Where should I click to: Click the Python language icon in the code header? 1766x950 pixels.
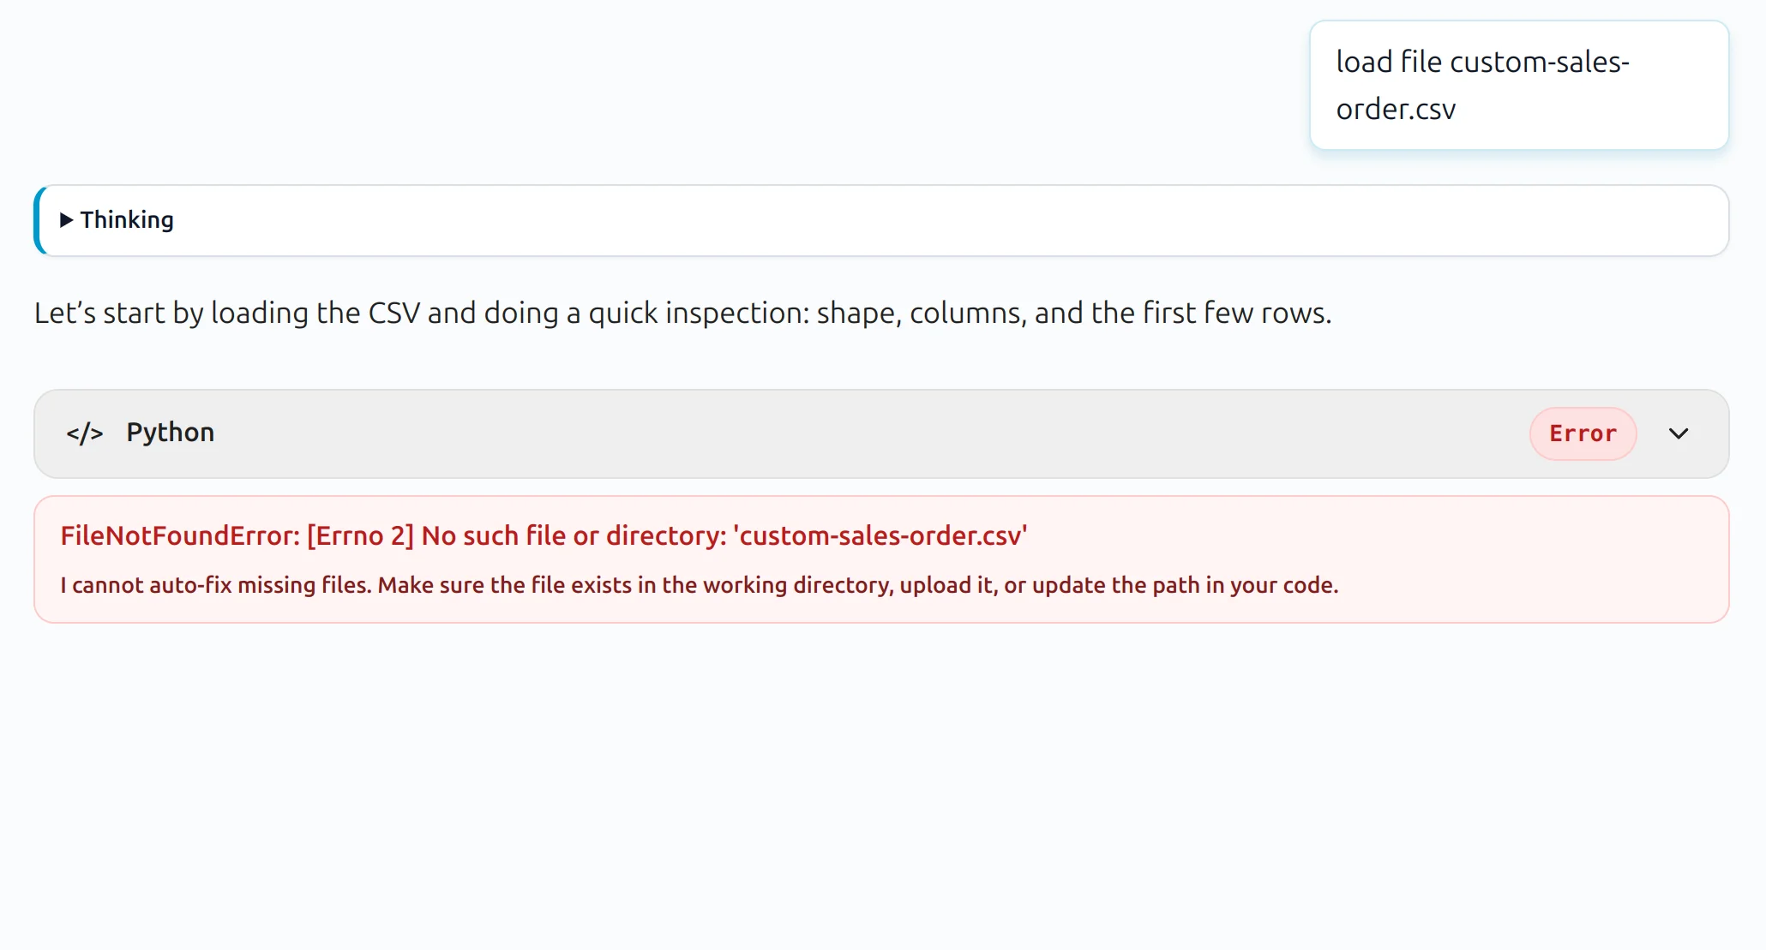87,433
